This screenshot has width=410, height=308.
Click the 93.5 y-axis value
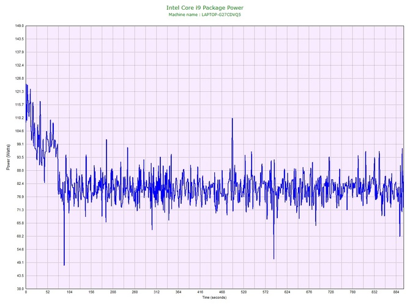pyautogui.click(x=20, y=157)
